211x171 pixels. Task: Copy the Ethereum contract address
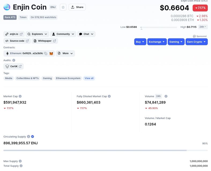click(46, 53)
